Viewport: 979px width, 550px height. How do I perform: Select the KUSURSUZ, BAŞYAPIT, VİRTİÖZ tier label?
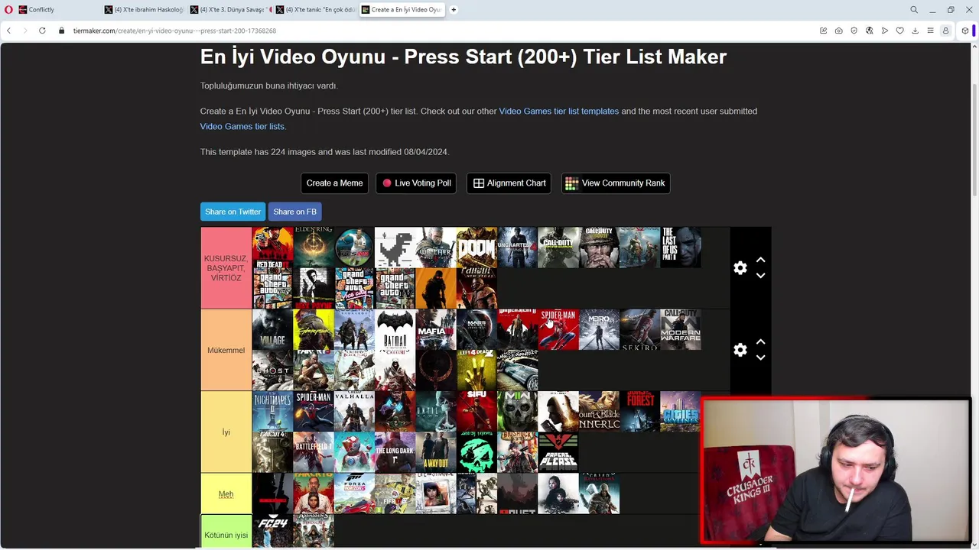tap(226, 268)
